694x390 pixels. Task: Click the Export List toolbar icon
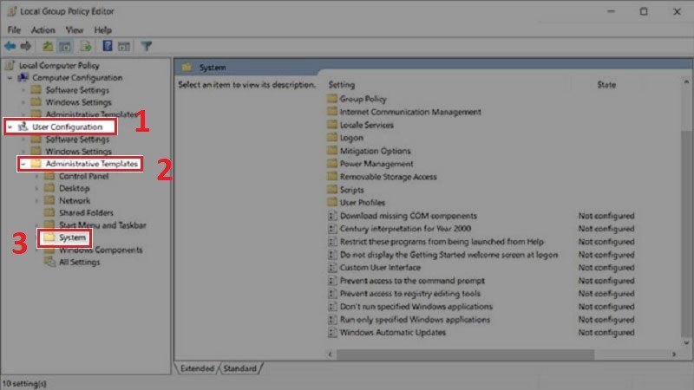point(86,46)
